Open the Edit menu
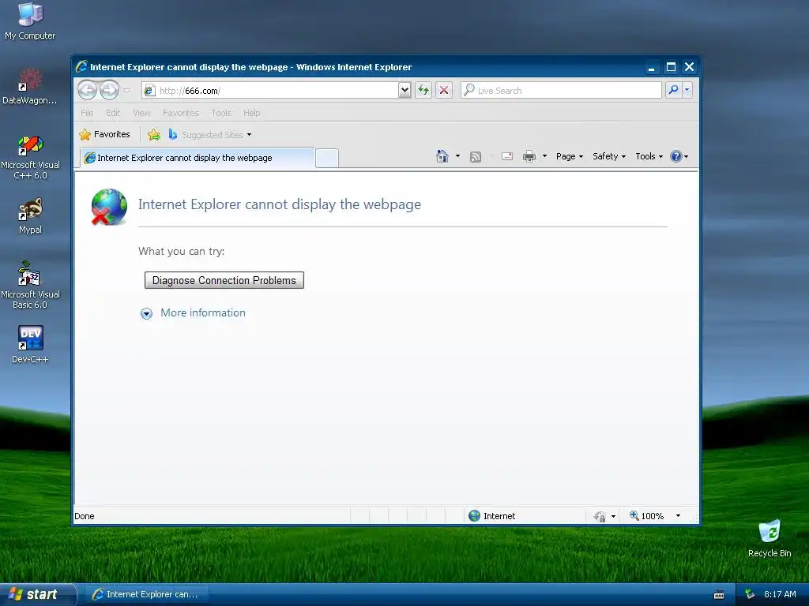The width and height of the screenshot is (809, 606). [112, 113]
